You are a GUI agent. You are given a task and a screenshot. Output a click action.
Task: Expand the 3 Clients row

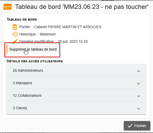tap(76, 108)
